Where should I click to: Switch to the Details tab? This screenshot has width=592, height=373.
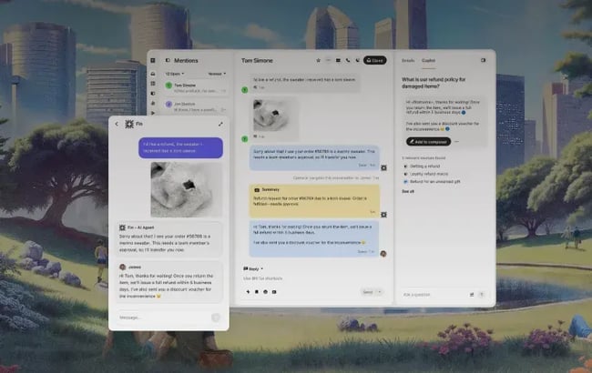point(408,60)
